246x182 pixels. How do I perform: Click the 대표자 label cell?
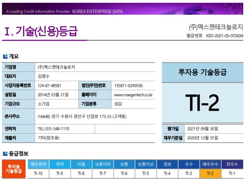click(18, 76)
